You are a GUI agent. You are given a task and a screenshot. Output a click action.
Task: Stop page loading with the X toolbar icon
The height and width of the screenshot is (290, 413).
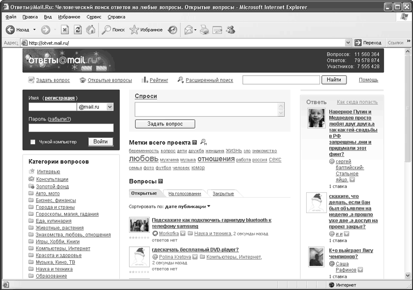pos(65,30)
